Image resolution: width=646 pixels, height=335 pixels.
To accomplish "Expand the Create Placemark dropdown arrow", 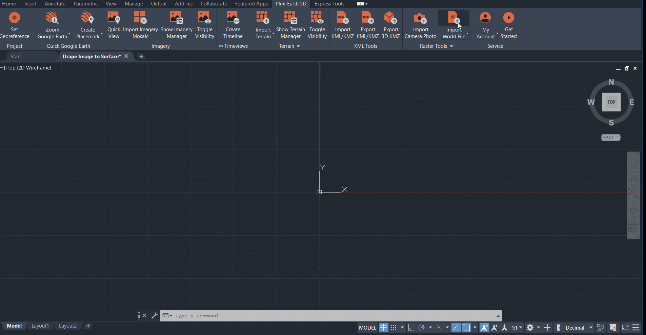I will [102, 34].
